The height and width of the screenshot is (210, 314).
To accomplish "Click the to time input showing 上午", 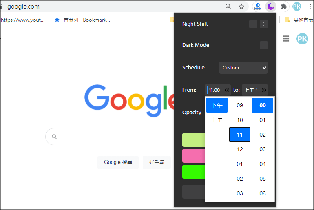I will coord(255,90).
